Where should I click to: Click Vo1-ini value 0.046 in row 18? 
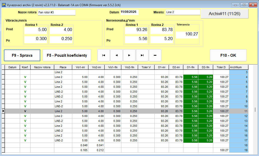80,145
